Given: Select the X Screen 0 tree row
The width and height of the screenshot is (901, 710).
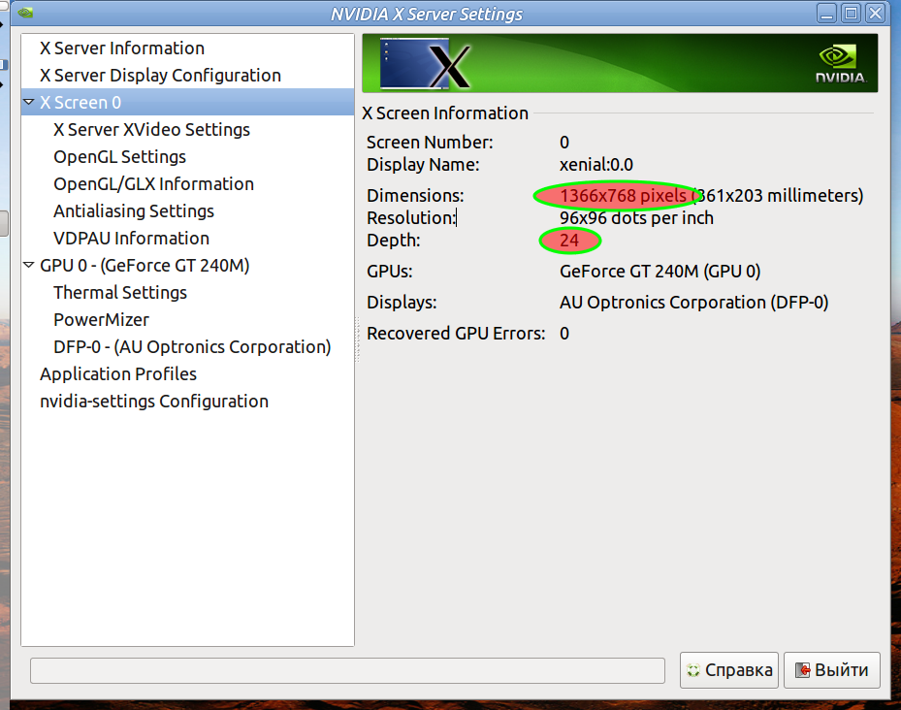Looking at the screenshot, I should [187, 103].
